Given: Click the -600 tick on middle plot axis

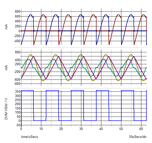Looking at the screenshot, I should tap(17, 80).
